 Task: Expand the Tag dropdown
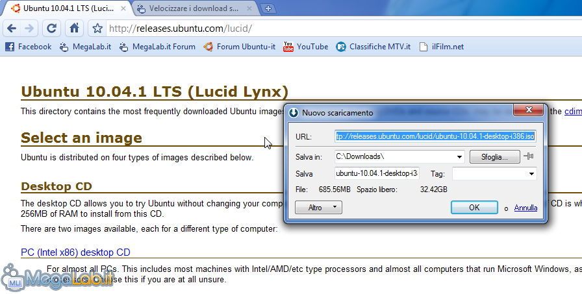(531, 173)
